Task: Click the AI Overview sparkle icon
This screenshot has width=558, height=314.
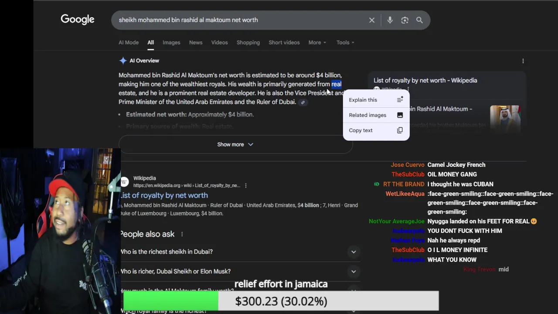Action: [123, 61]
